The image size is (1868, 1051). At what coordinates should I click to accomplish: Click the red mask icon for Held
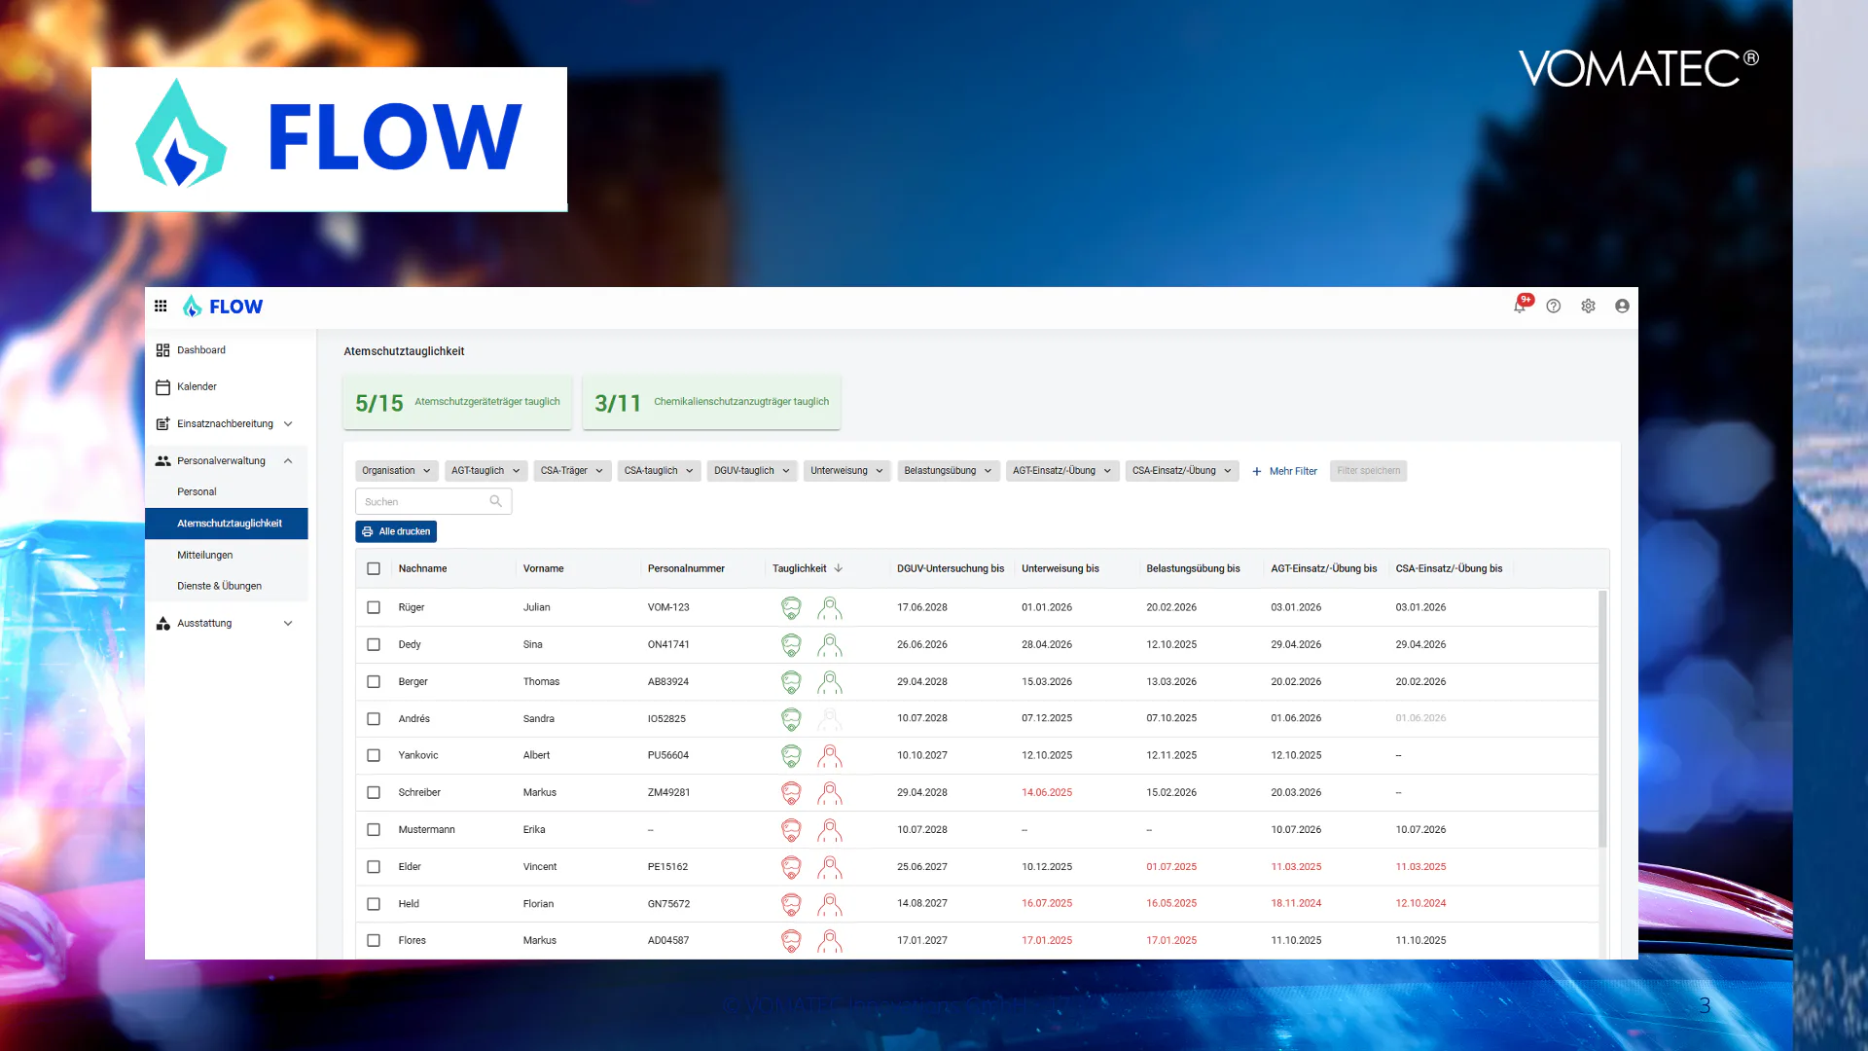coord(791,904)
